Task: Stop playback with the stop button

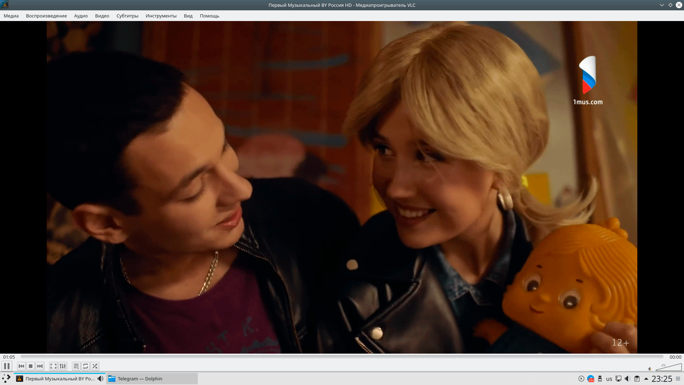Action: pyautogui.click(x=31, y=366)
